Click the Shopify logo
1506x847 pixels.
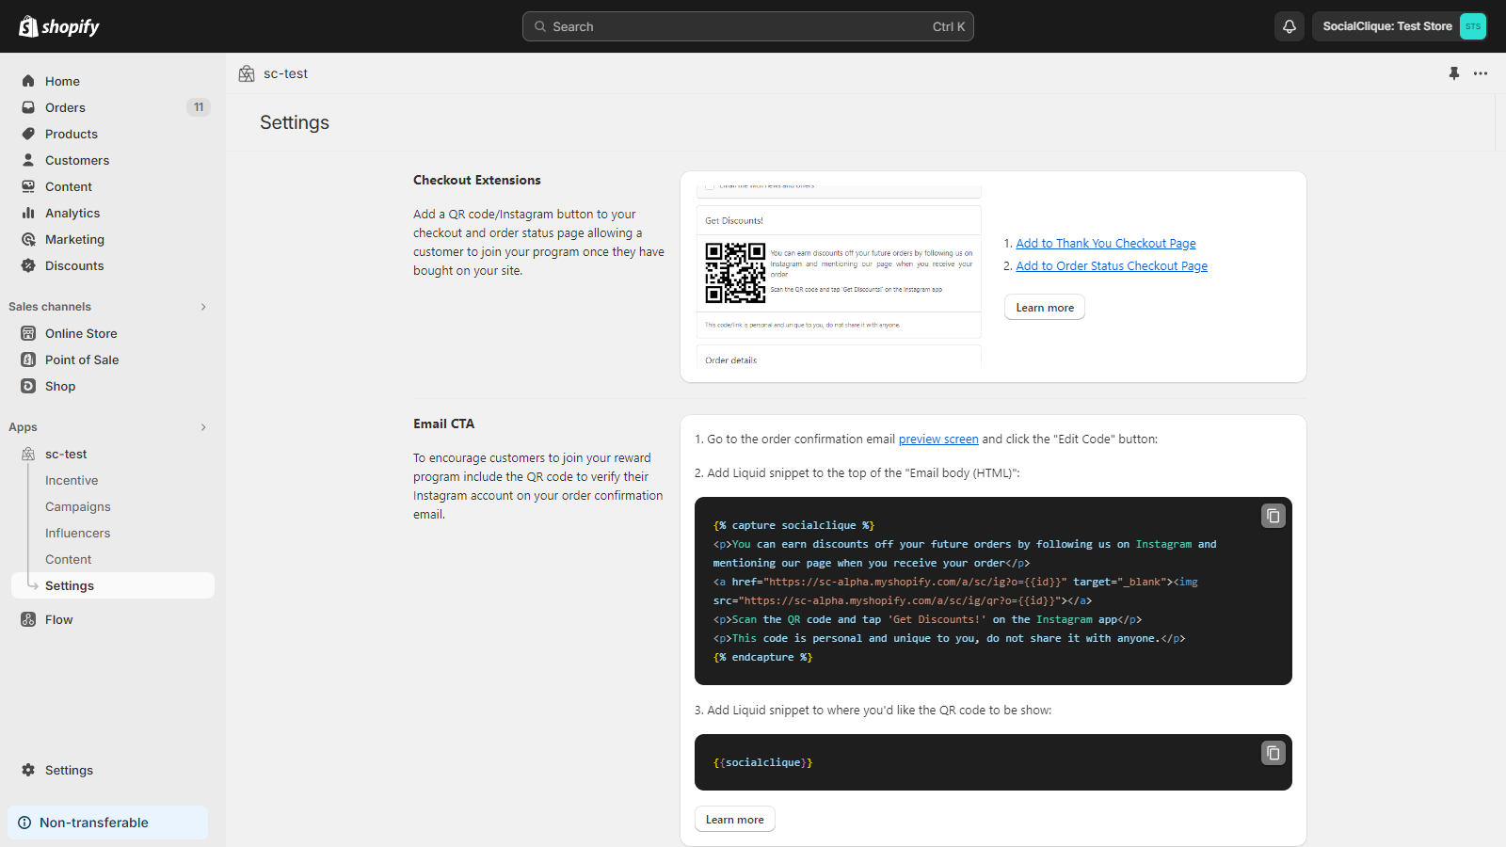click(59, 26)
